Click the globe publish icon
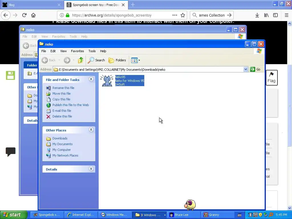 click(x=48, y=105)
